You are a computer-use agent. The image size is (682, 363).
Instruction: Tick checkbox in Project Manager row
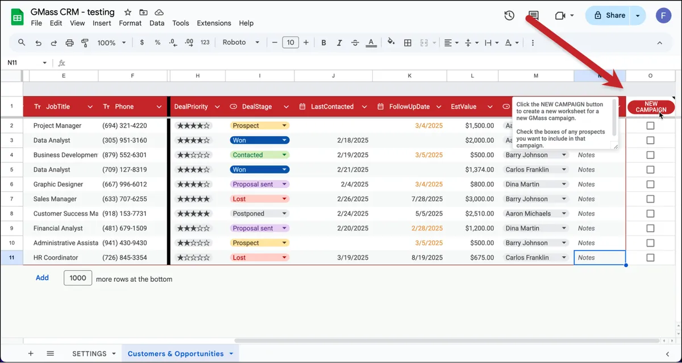click(650, 126)
